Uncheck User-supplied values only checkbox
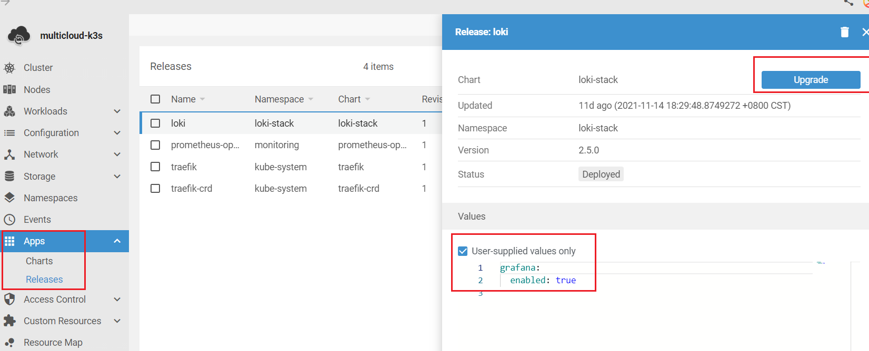 (x=463, y=251)
